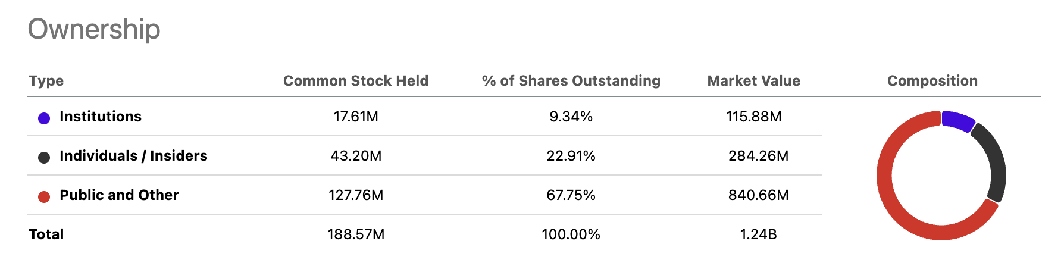
Task: Click the red Public and Other legend dot
Action: click(44, 196)
